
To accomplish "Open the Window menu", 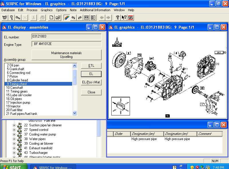I will 119,10.
